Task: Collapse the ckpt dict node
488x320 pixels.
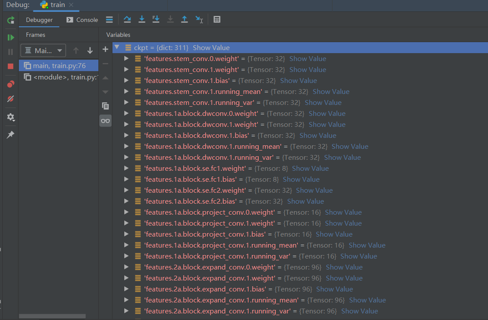Action: tap(117, 47)
